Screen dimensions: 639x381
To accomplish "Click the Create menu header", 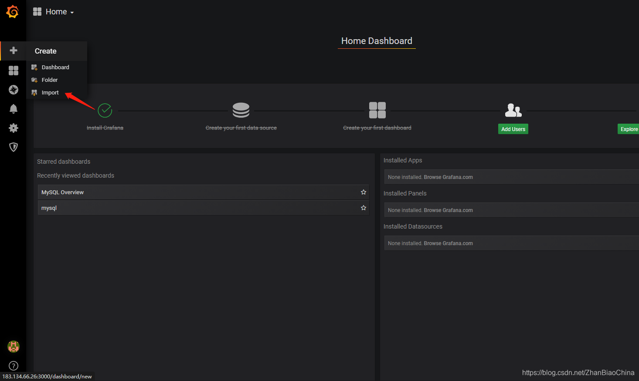I will pyautogui.click(x=46, y=51).
